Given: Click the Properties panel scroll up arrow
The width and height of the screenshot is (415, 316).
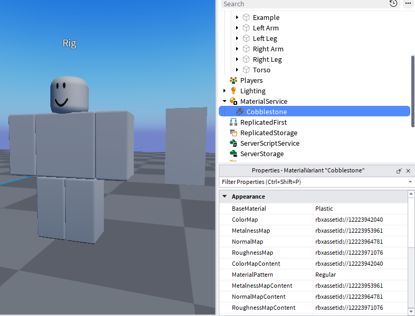Looking at the screenshot, I should tap(411, 194).
